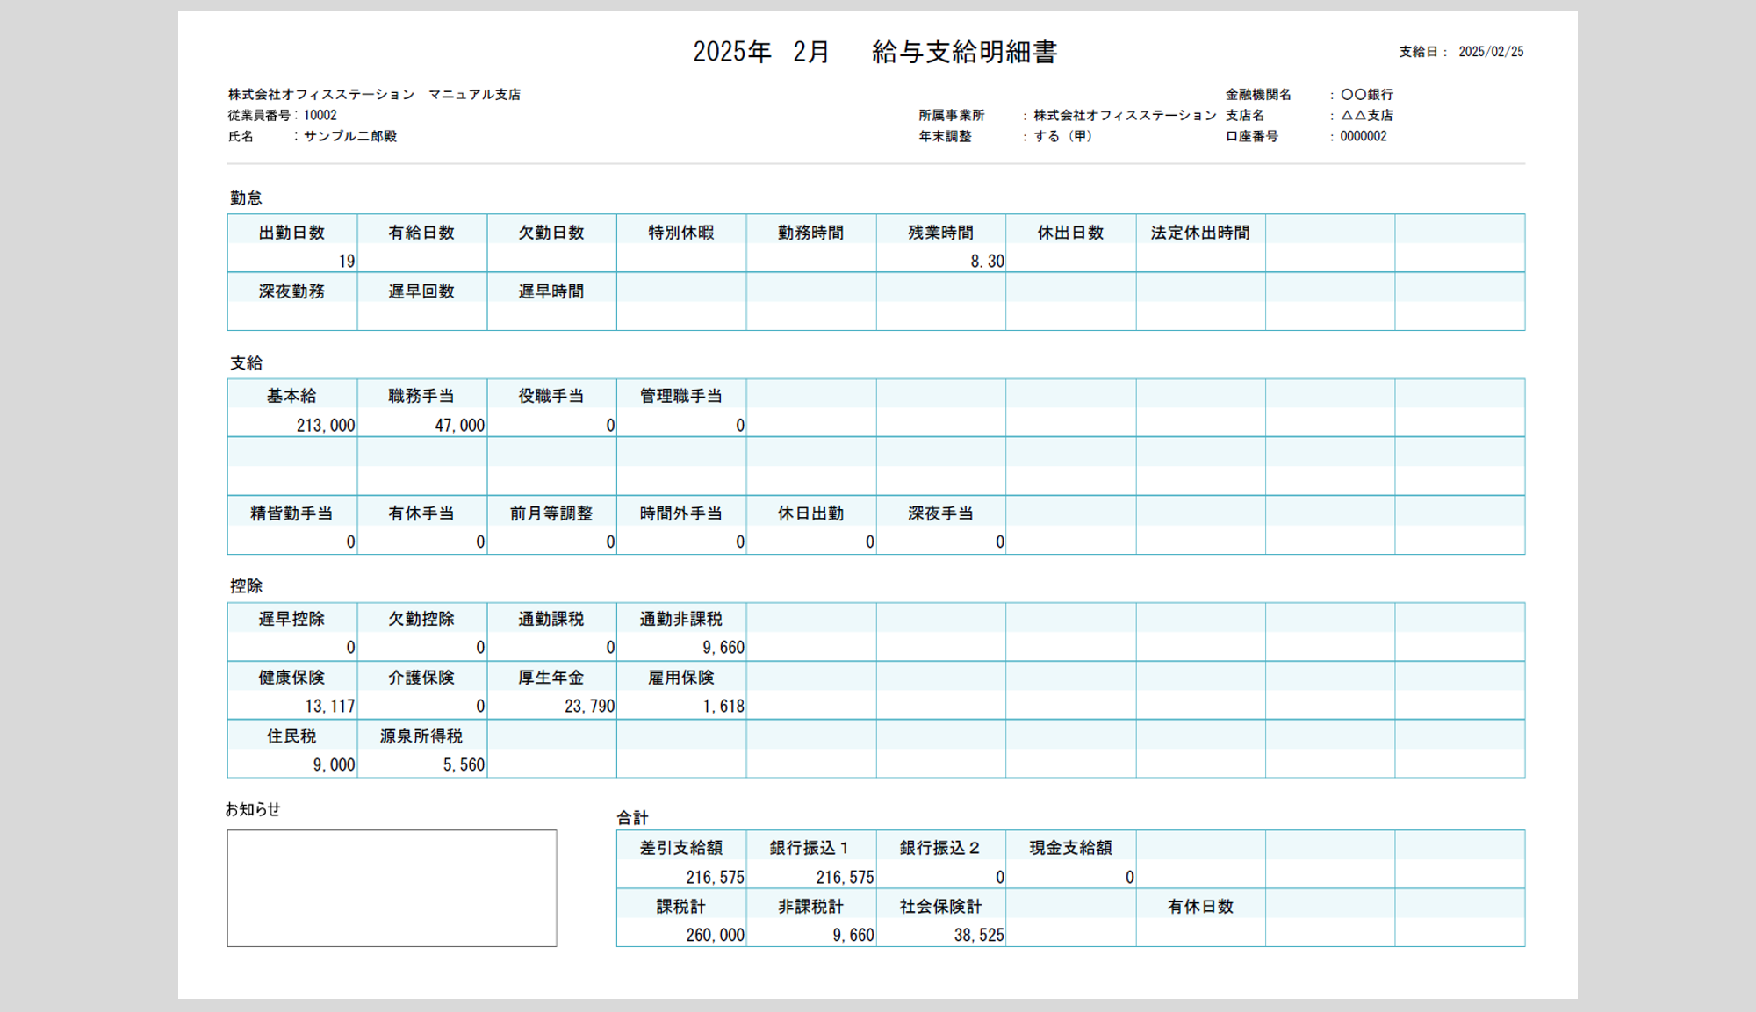Click the 出勤日数 value 19

[x=346, y=262]
